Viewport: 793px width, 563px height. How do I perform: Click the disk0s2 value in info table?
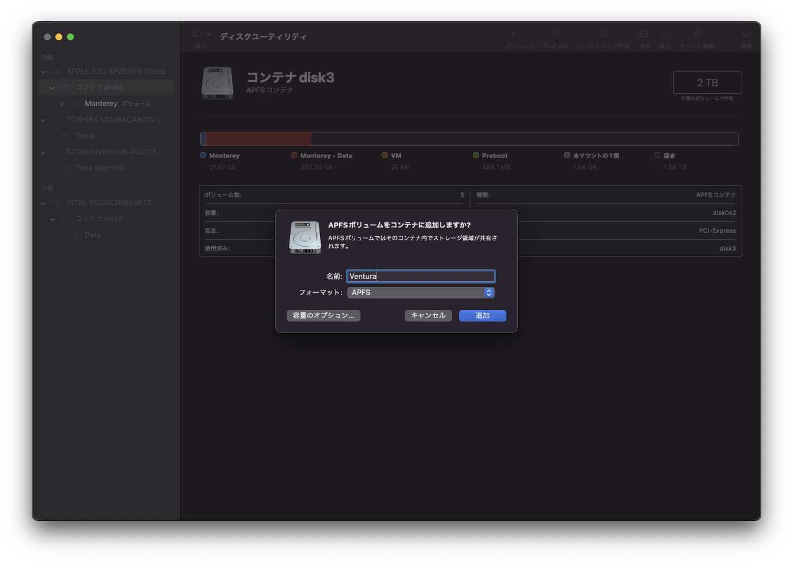coord(724,213)
